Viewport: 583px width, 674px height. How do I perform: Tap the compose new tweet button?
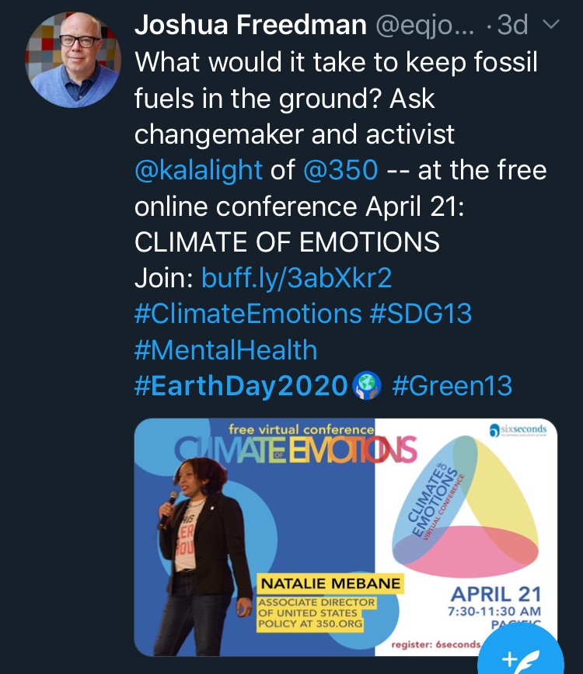[519, 658]
